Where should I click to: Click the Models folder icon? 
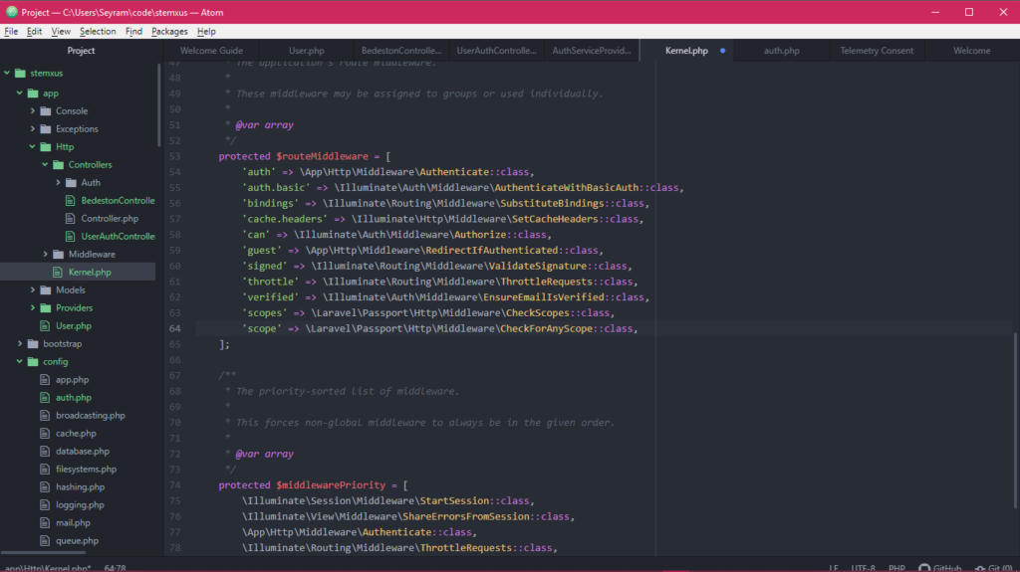click(45, 289)
